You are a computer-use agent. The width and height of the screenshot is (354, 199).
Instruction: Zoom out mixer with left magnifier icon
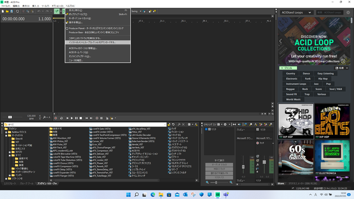click(x=207, y=182)
